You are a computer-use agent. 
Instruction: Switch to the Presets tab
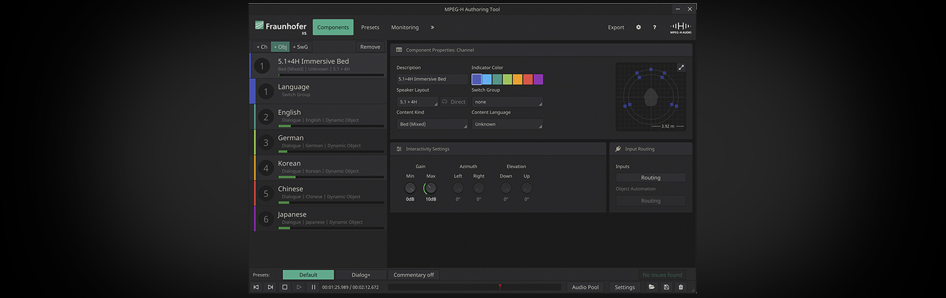pyautogui.click(x=370, y=27)
